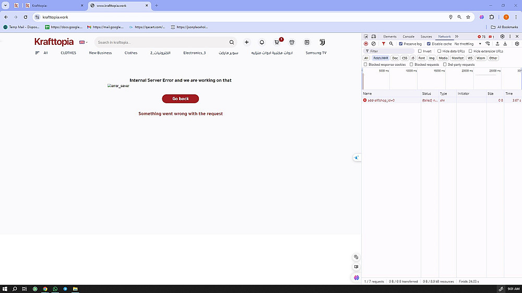Open the language flag dropdown

(x=83, y=42)
